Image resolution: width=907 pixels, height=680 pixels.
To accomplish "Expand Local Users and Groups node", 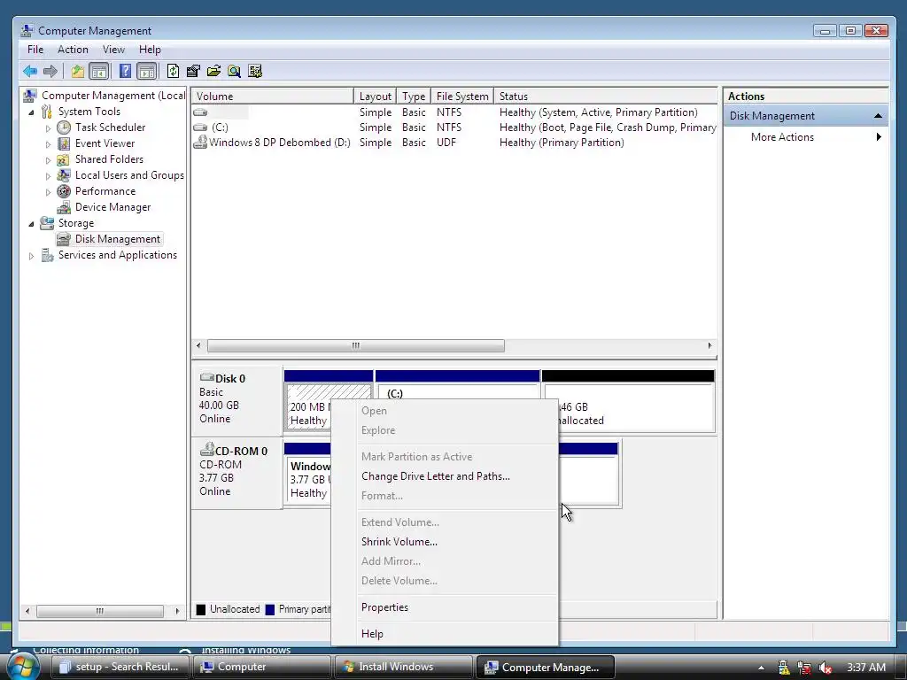I will (x=48, y=176).
